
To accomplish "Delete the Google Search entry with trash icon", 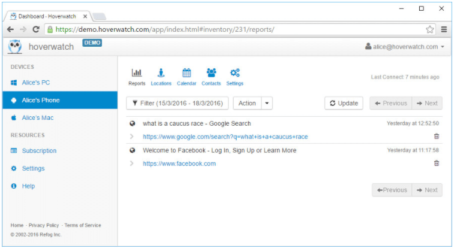I will 437,136.
